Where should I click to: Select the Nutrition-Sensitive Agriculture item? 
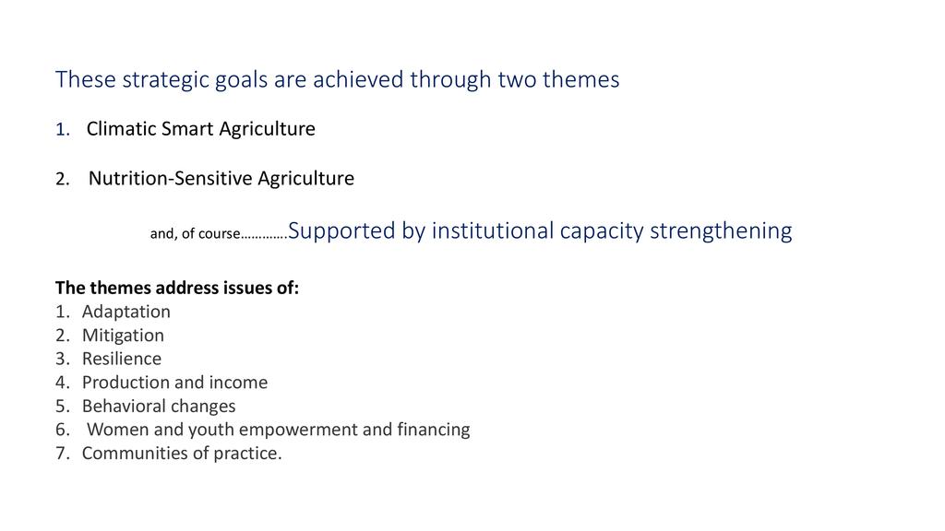coord(221,178)
